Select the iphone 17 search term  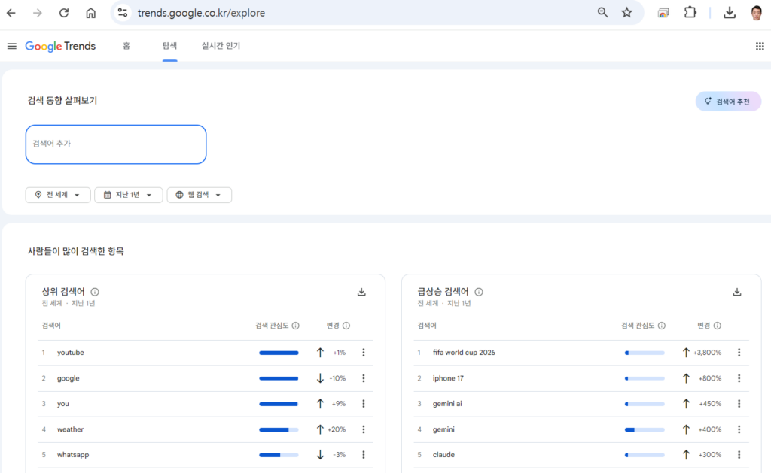click(x=448, y=378)
